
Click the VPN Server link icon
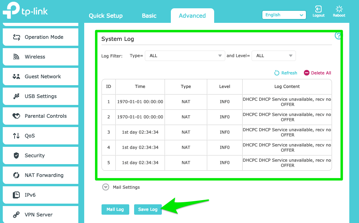(16, 215)
